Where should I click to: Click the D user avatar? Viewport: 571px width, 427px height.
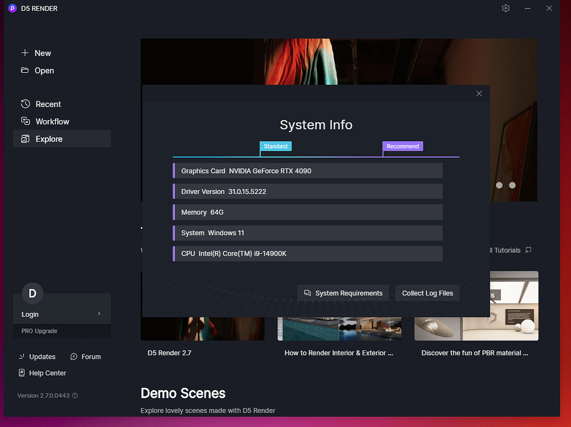coord(32,293)
